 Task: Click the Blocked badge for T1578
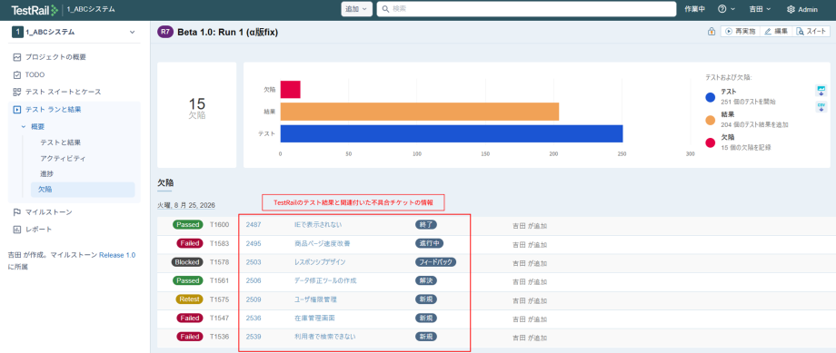tap(187, 262)
